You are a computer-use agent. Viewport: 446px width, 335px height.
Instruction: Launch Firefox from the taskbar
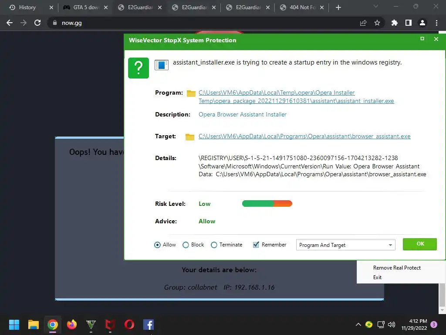[72, 325]
